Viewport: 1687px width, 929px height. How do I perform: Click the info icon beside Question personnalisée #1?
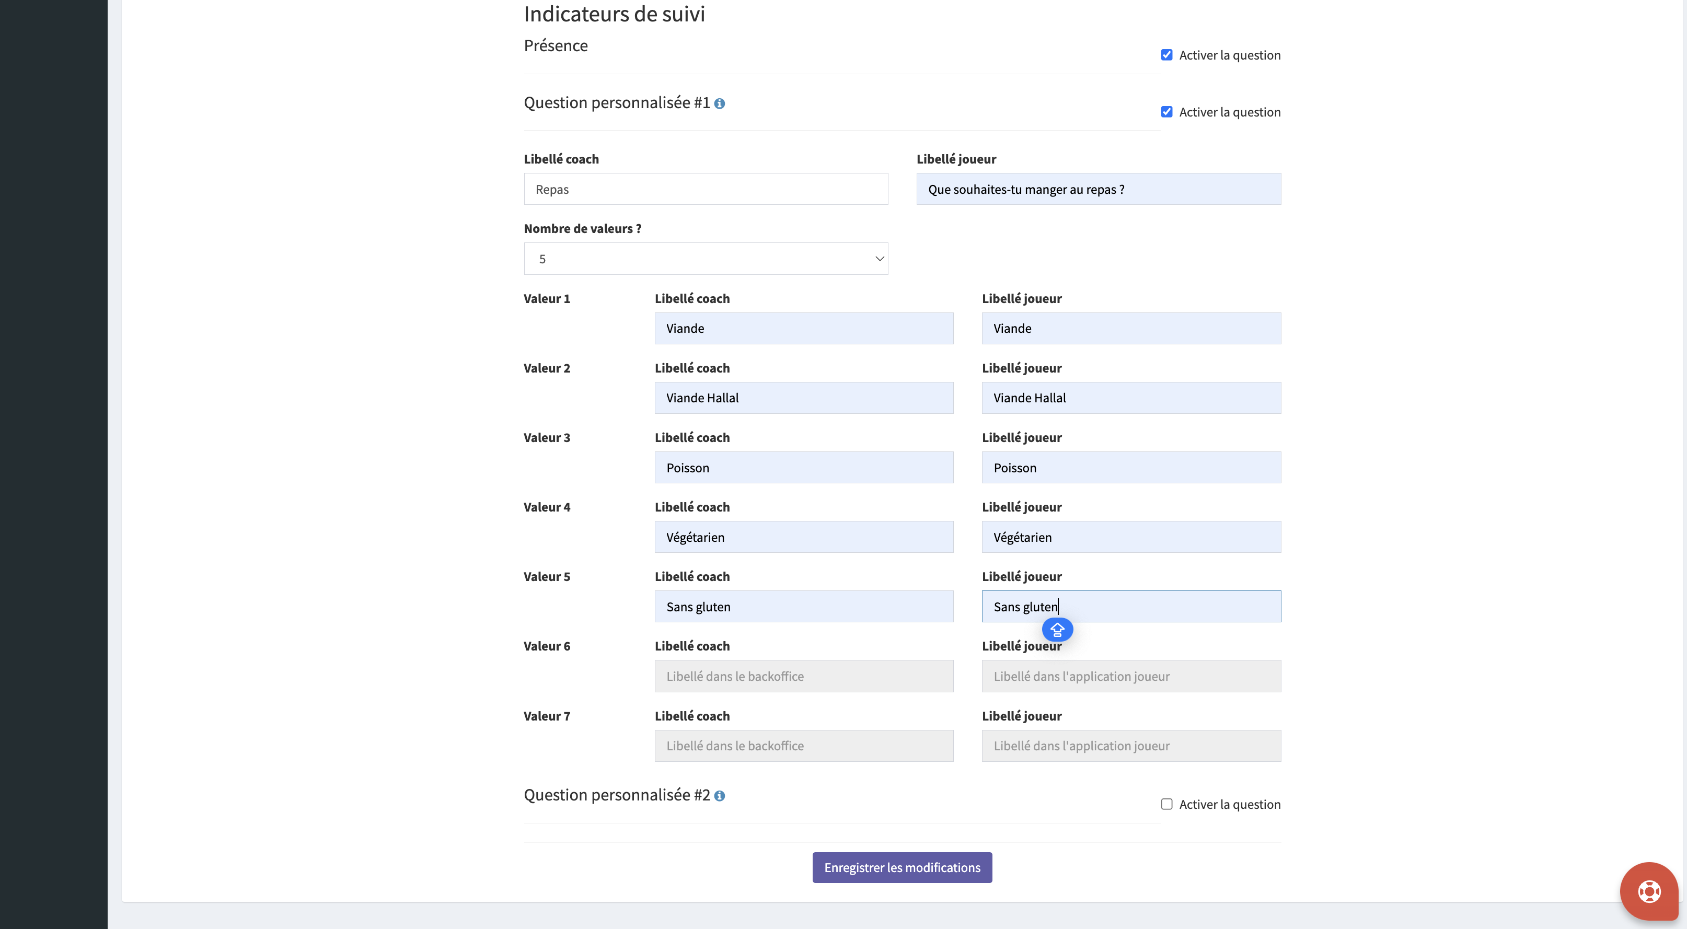pyautogui.click(x=719, y=103)
